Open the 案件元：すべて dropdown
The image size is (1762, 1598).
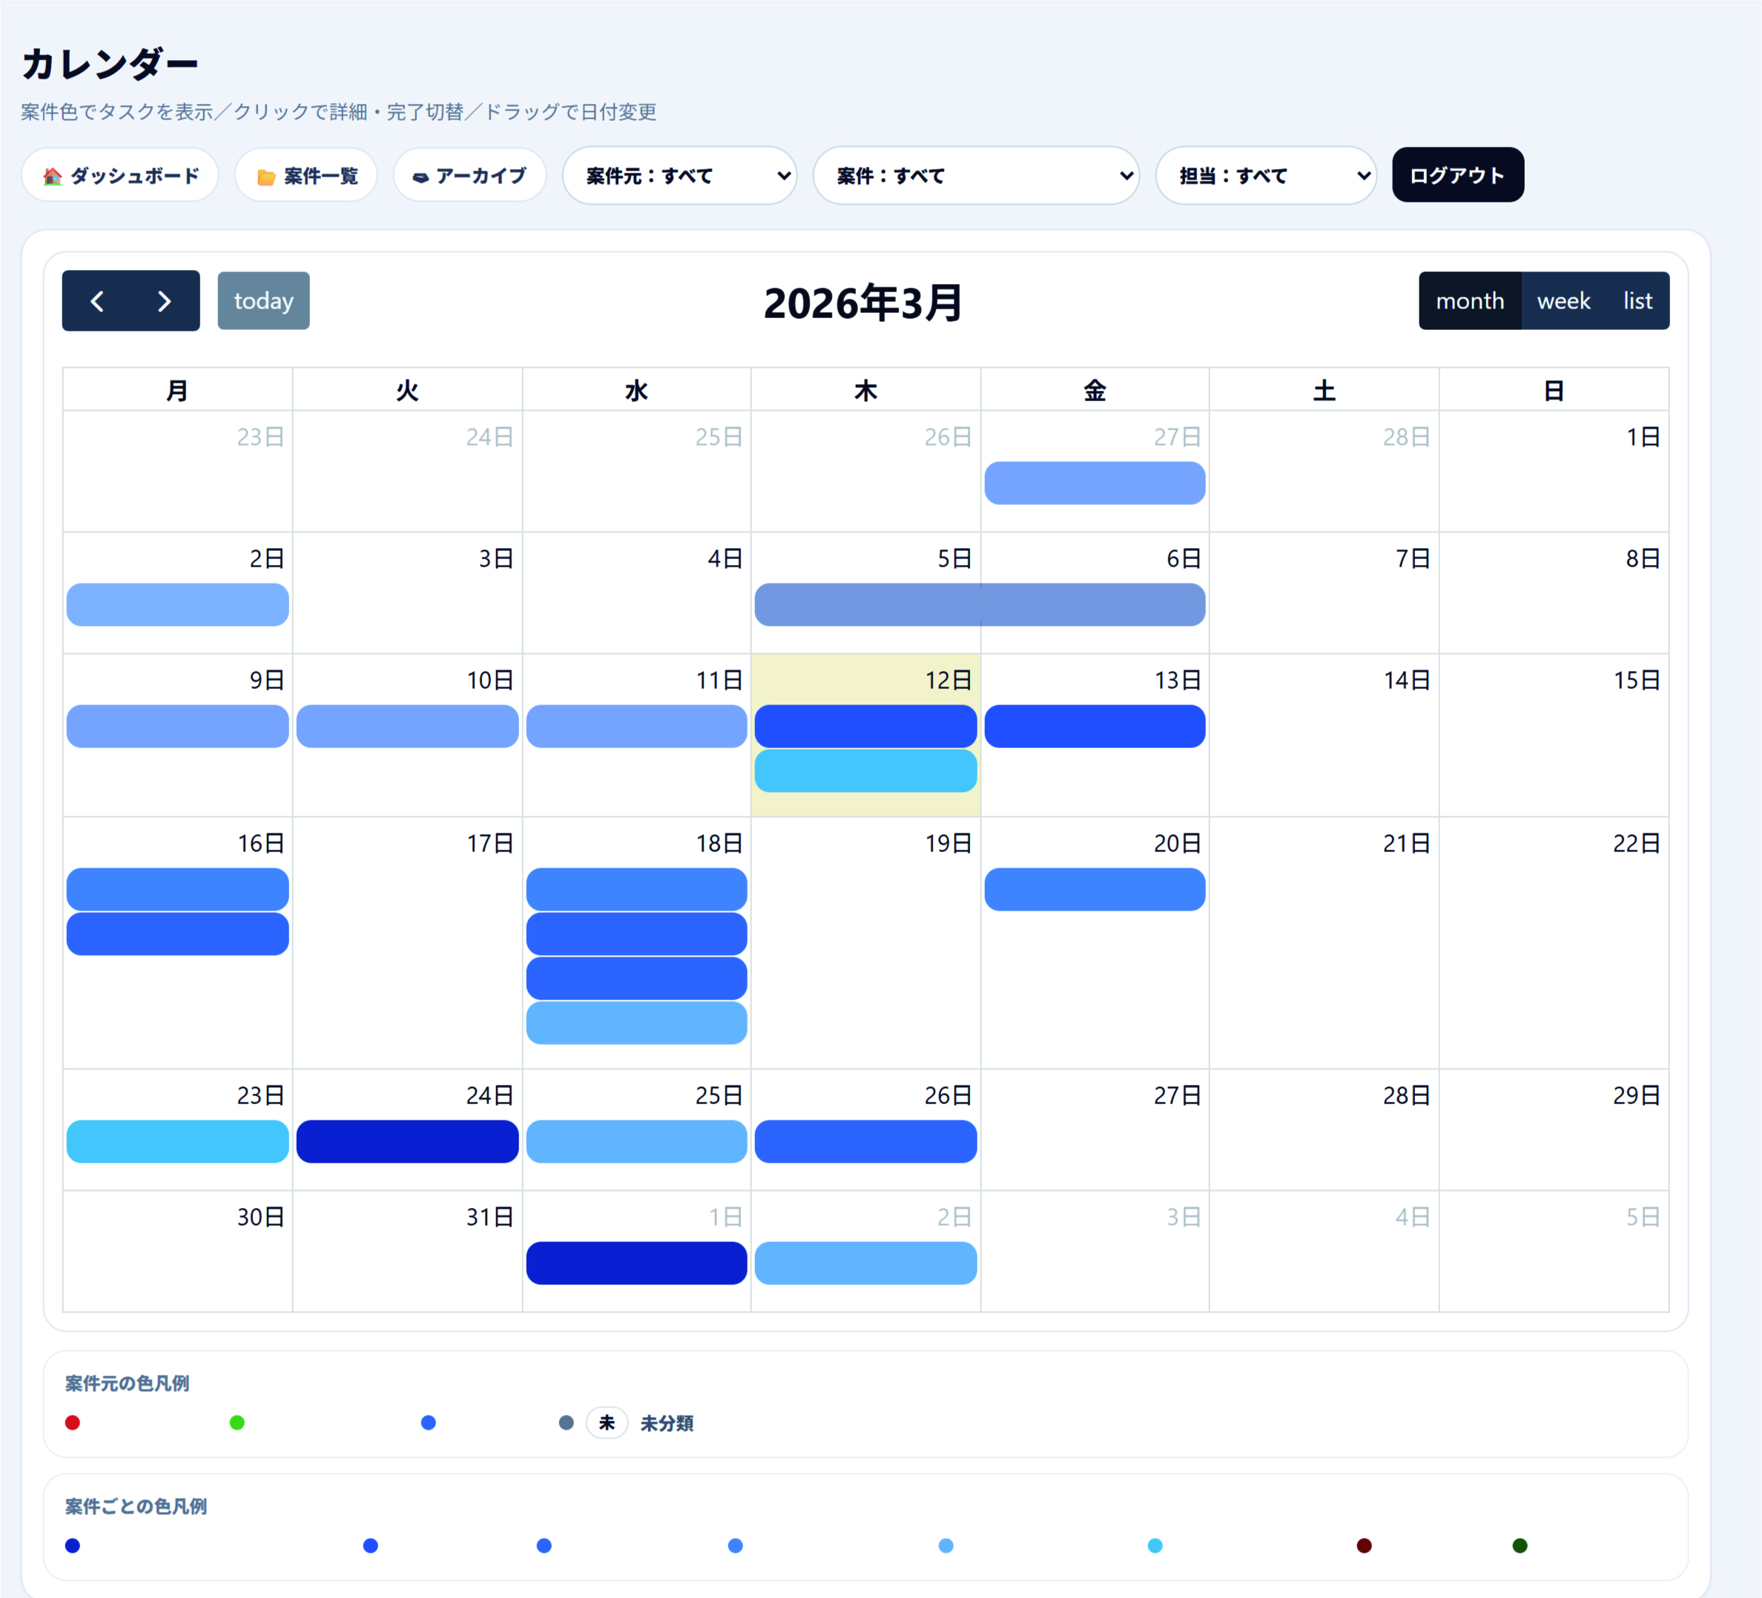[x=679, y=176]
